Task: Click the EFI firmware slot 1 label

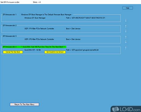Action: [10, 15]
